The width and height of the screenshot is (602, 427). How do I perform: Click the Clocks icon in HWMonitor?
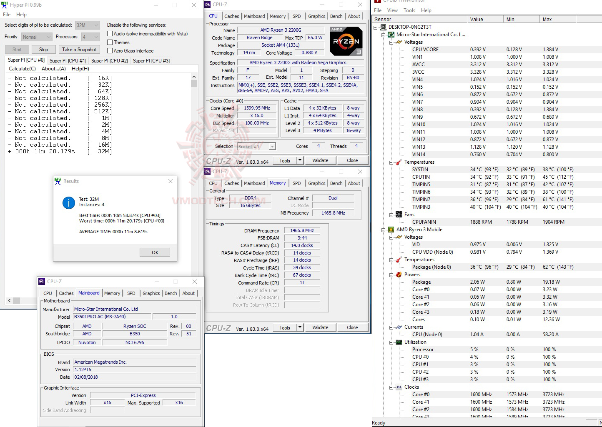pyautogui.click(x=399, y=387)
